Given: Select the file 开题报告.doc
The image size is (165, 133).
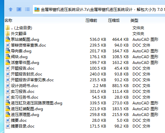Looking at the screenshot, I should [x=23, y=68].
